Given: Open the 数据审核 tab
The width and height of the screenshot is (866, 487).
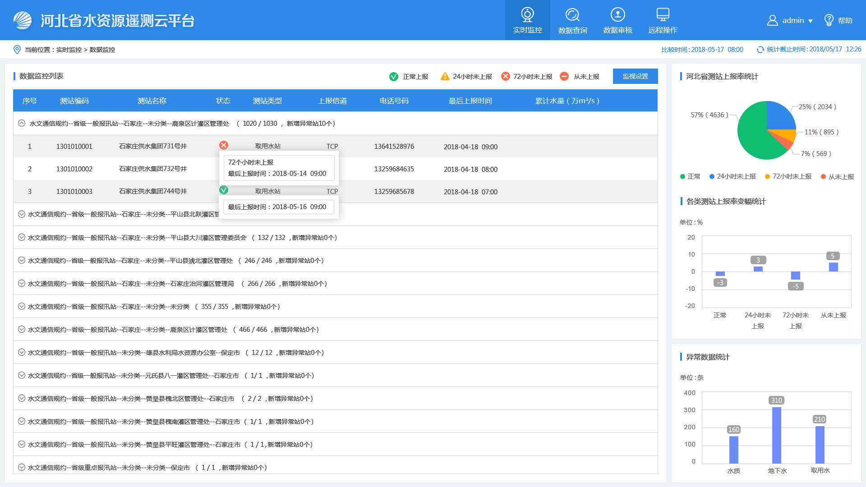Looking at the screenshot, I should point(617,20).
